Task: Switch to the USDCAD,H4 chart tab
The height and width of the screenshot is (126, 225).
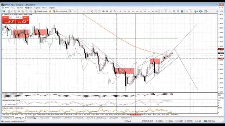Action: (45, 118)
